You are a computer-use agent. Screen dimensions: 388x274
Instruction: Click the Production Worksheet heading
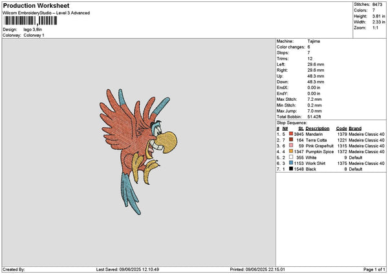click(36, 5)
